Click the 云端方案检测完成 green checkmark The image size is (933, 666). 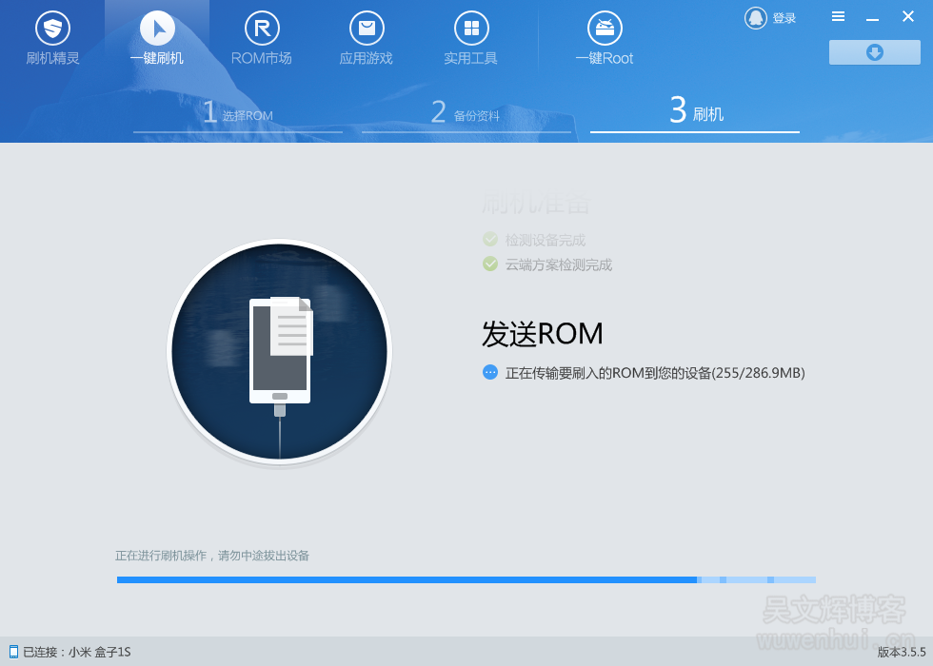tap(490, 264)
